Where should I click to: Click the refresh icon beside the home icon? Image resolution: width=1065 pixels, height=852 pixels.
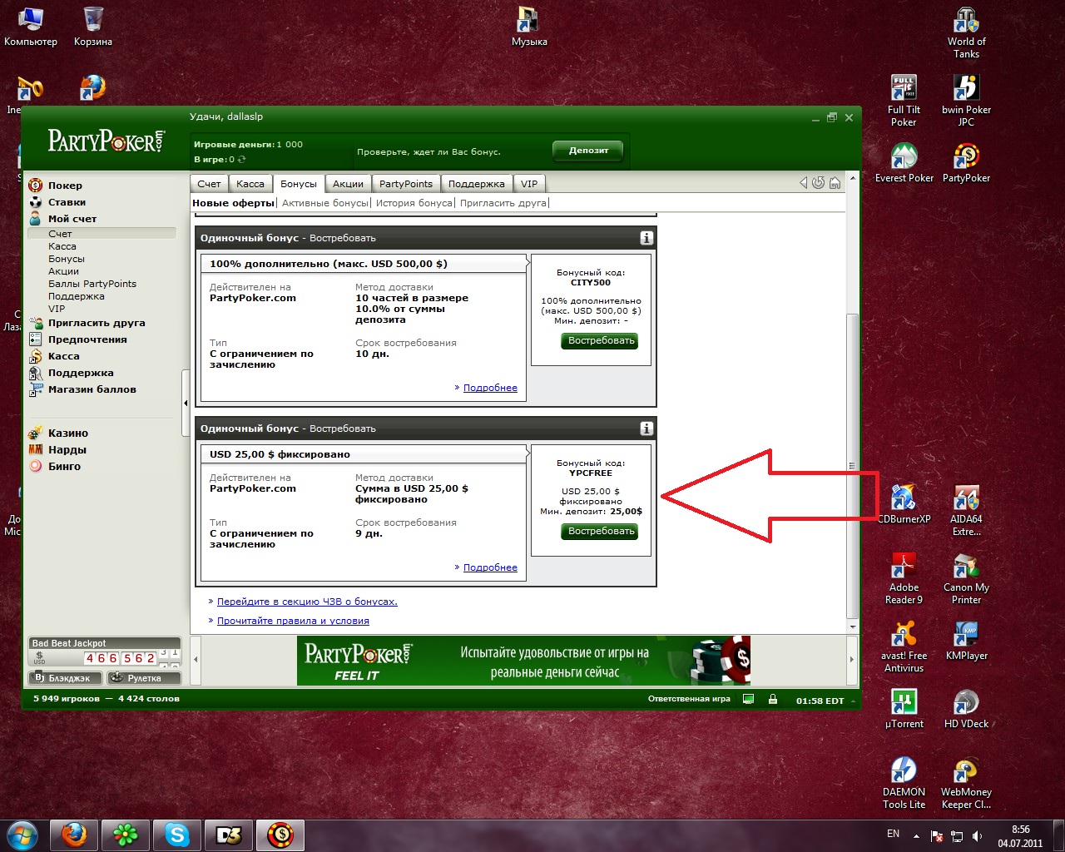(x=819, y=183)
